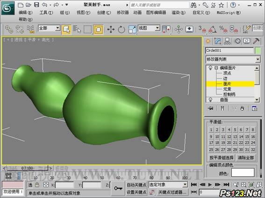Open the vertex color white swatch
Screen dimensions: 265x198
[x=243, y=172]
